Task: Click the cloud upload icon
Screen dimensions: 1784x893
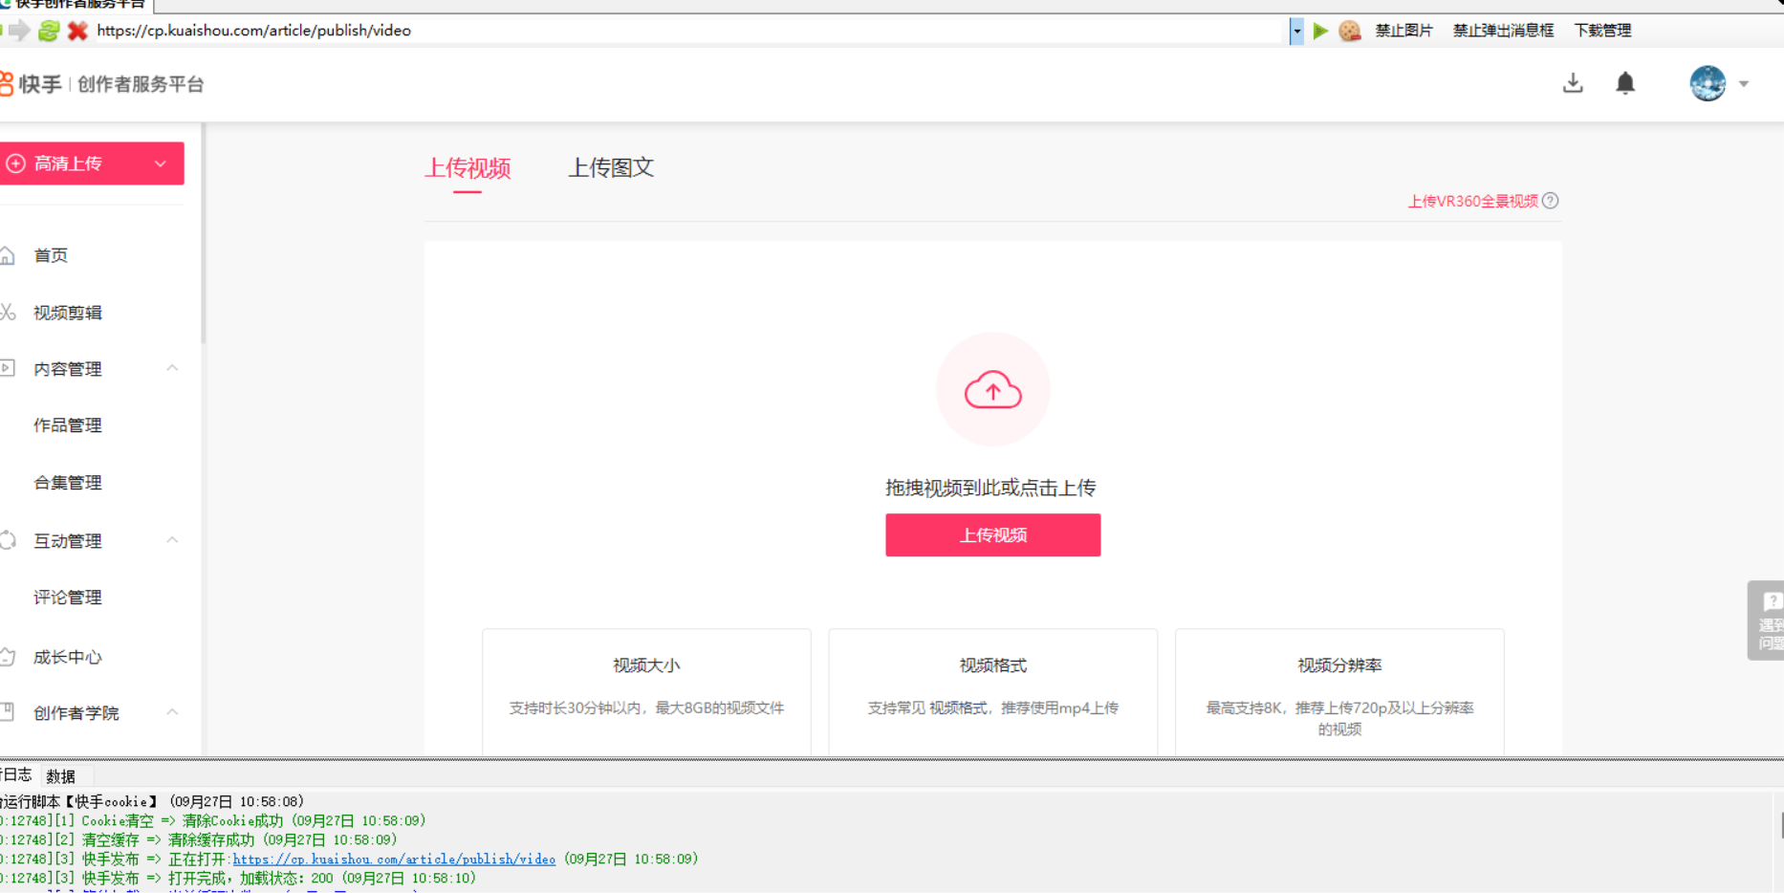Action: pos(992,390)
